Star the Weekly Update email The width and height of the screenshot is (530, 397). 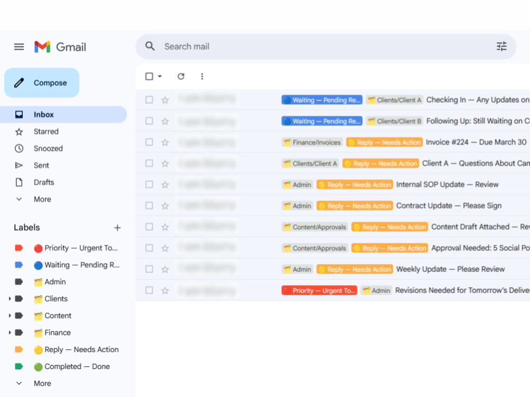coord(165,269)
